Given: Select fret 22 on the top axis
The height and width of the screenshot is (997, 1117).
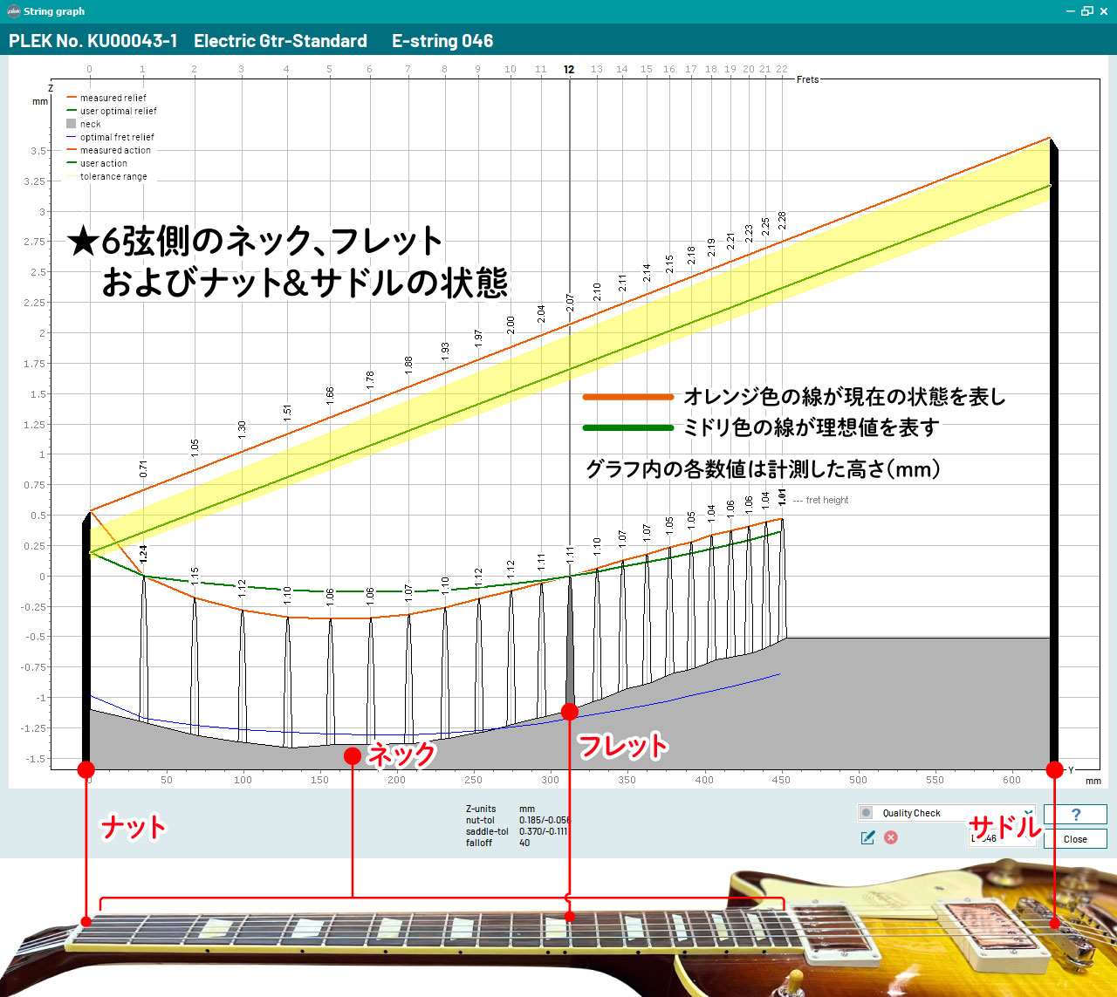Looking at the screenshot, I should coord(782,69).
